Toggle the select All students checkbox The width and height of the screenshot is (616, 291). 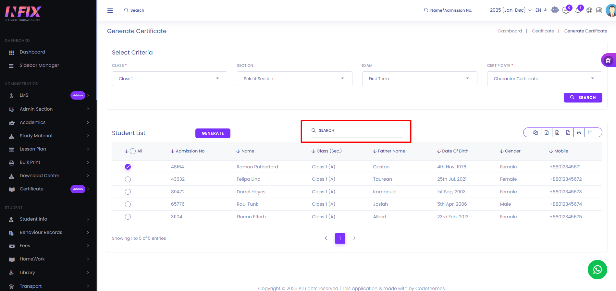pos(133,151)
